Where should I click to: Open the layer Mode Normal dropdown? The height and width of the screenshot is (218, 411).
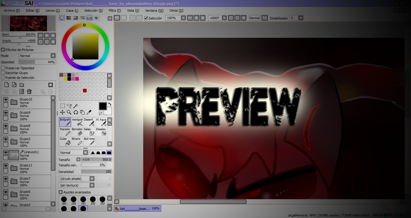37,56
